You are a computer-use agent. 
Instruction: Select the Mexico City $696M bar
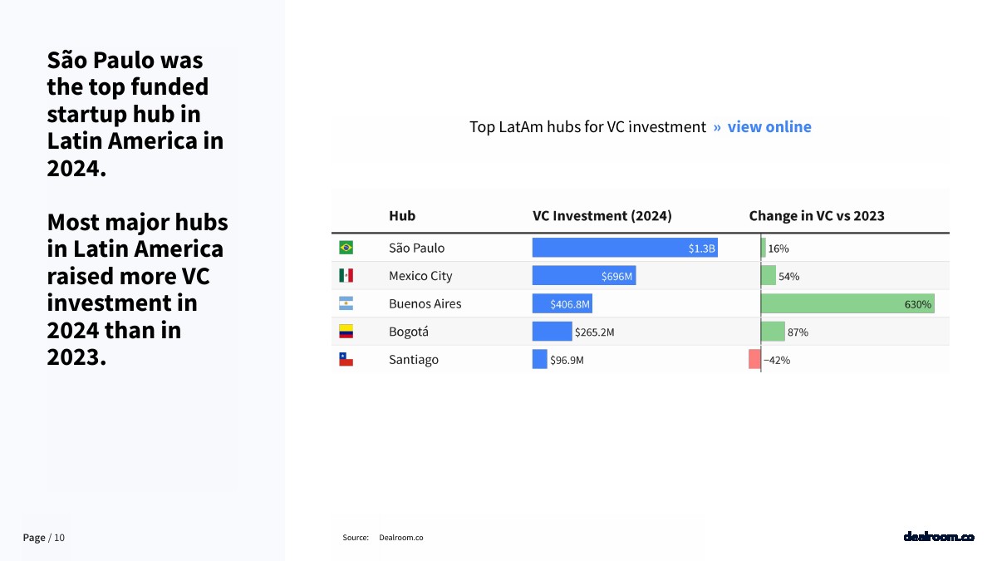pyautogui.click(x=583, y=275)
